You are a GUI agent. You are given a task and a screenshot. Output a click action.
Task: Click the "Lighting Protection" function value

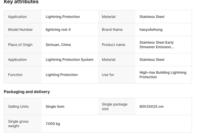coord(62,75)
